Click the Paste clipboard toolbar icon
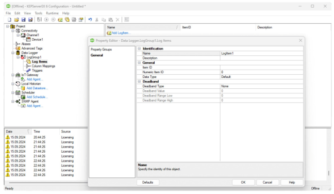Image resolution: width=334 pixels, height=194 pixels. [110, 20]
